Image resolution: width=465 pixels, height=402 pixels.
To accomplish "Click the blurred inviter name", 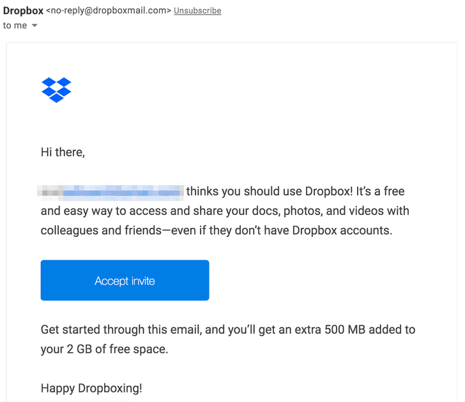I will pyautogui.click(x=111, y=191).
